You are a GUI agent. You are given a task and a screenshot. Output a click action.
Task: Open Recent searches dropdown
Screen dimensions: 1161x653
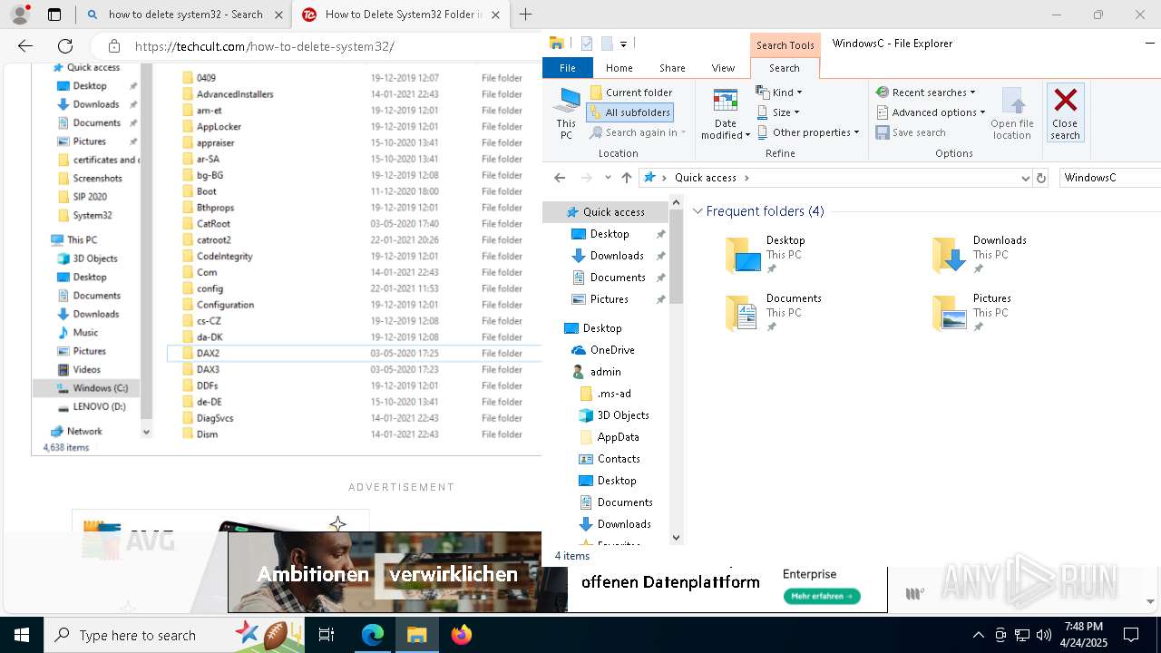tap(925, 93)
